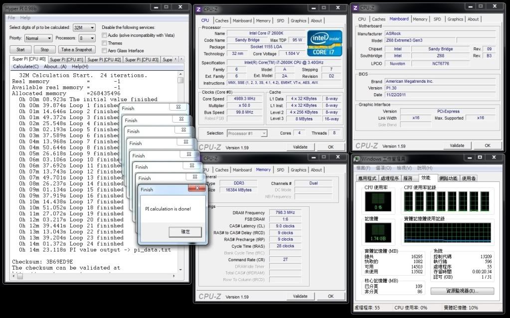Viewport: 510px width, 318px height.
Task: Click the memory size value 16384 MBytes
Action: coord(238,190)
